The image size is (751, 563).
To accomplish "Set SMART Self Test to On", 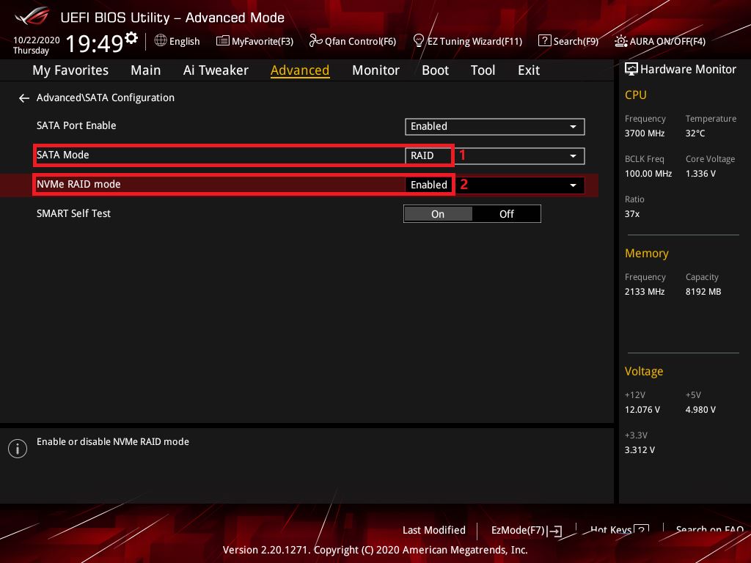I will 438,214.
